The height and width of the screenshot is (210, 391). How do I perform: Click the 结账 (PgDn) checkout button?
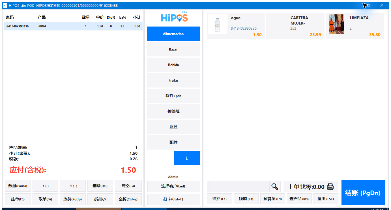[363, 193]
